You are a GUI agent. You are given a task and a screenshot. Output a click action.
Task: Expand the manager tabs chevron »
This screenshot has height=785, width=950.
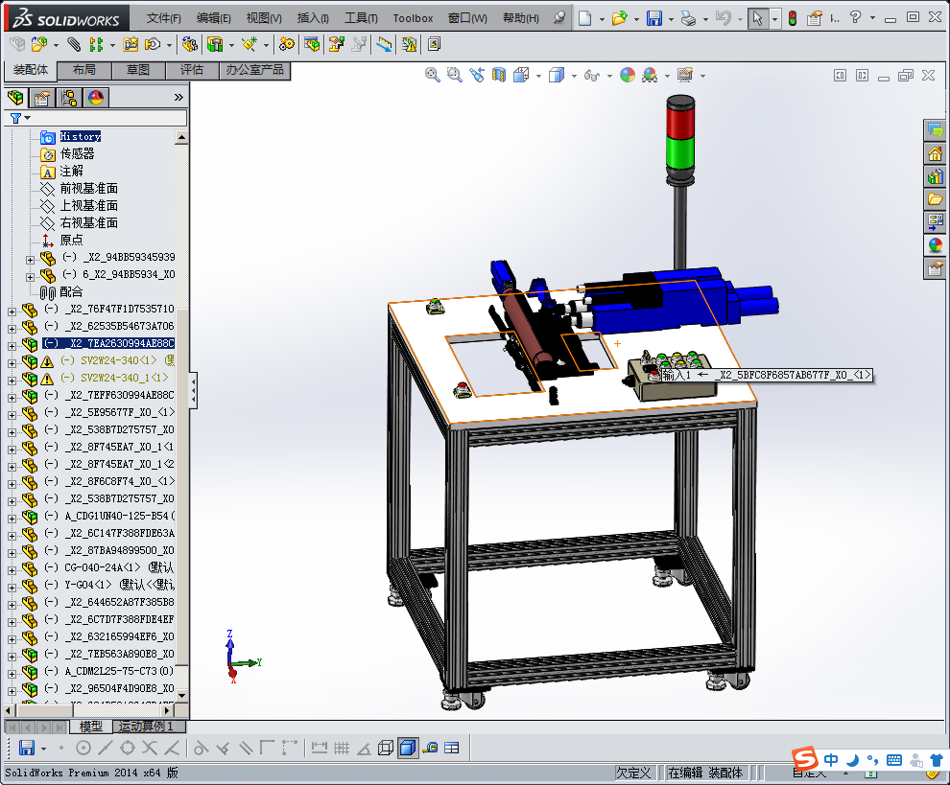coord(178,98)
